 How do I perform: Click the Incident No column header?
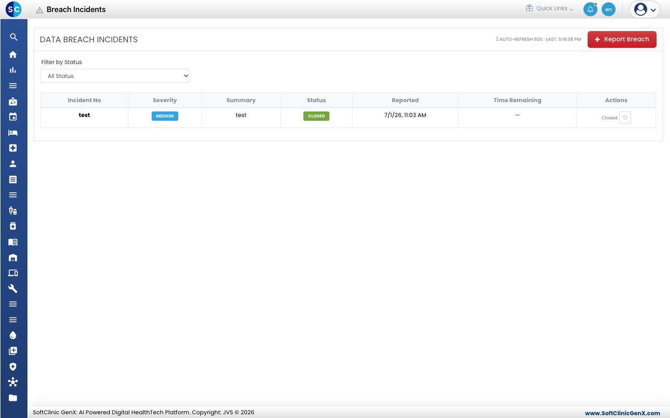(84, 100)
